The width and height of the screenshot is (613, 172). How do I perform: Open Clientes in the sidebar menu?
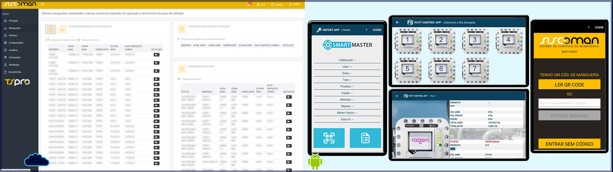(x=19, y=35)
